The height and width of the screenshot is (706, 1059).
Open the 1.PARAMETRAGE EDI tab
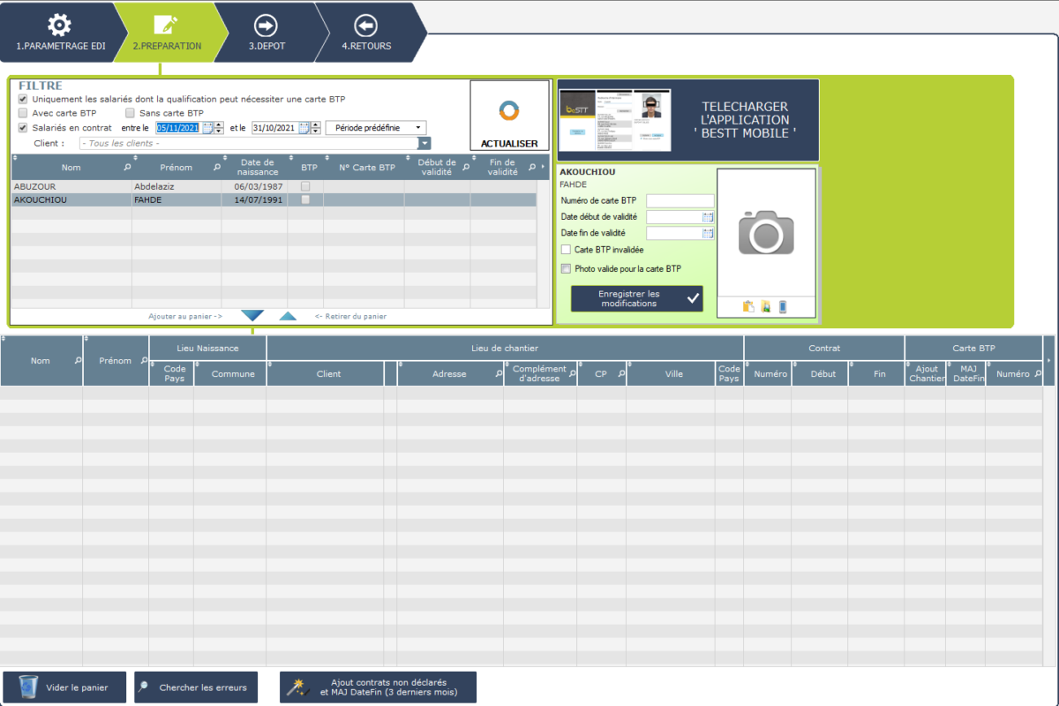(x=59, y=32)
